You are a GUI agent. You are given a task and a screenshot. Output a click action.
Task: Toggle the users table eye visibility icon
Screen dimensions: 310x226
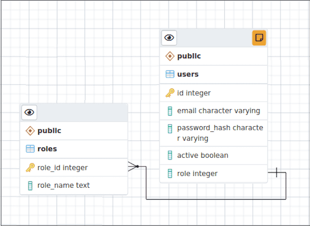pos(169,38)
